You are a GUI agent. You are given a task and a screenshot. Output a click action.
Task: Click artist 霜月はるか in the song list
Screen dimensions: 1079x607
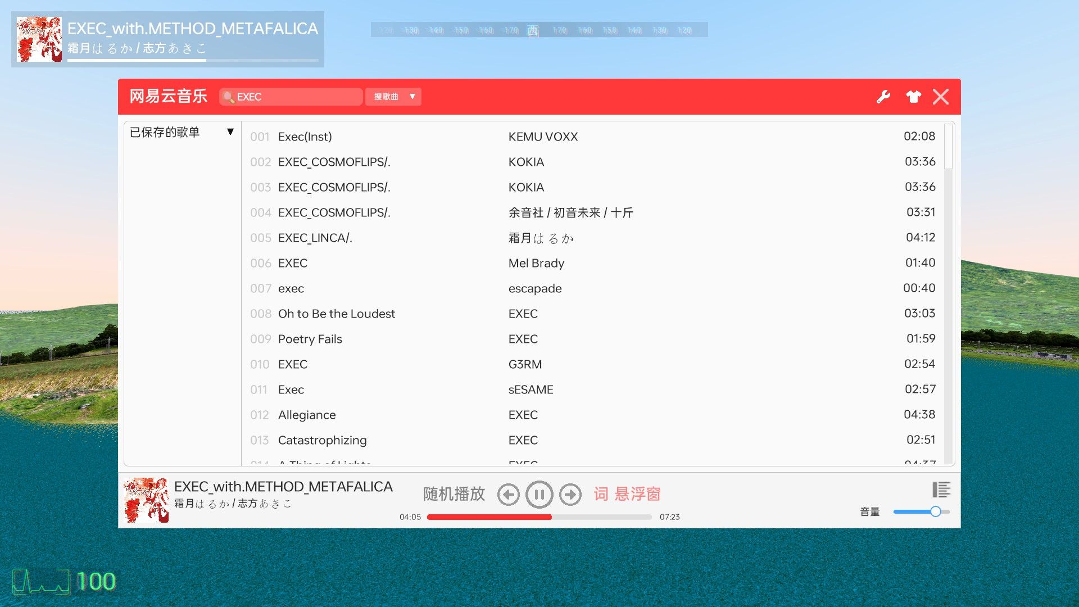pos(541,238)
